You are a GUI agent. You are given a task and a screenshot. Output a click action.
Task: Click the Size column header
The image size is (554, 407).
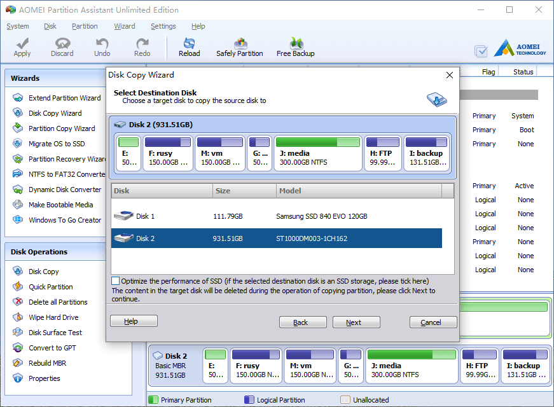(244, 191)
